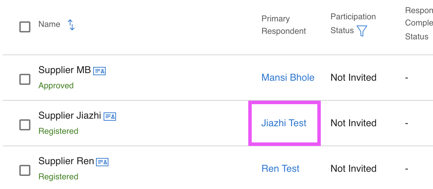The height and width of the screenshot is (189, 433).
Task: Click the Response Completion Status column header
Action: (x=419, y=23)
